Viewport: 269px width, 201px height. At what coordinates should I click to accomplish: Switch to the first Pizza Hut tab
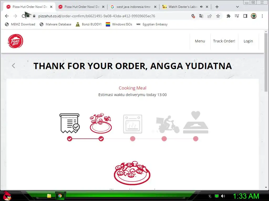pyautogui.click(x=29, y=7)
